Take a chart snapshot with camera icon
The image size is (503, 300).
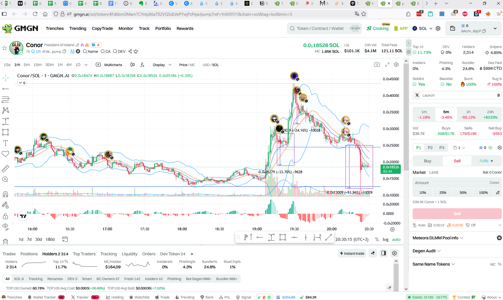(x=377, y=65)
